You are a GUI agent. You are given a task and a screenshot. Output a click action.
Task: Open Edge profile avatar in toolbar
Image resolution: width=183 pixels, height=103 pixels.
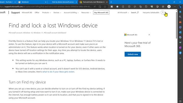(169, 7)
